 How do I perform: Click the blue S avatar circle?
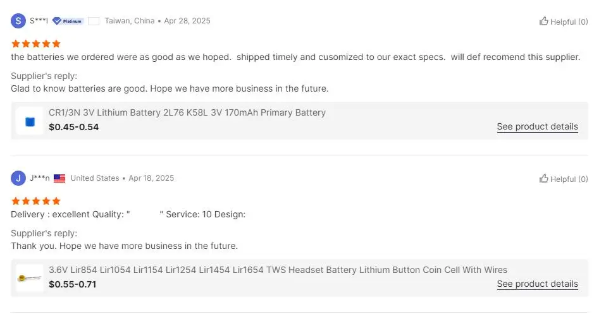pyautogui.click(x=18, y=21)
